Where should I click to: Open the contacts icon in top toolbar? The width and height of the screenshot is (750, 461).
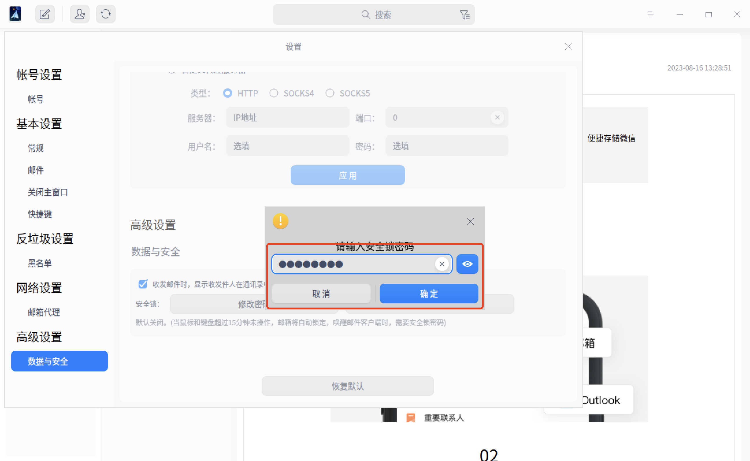tap(79, 14)
